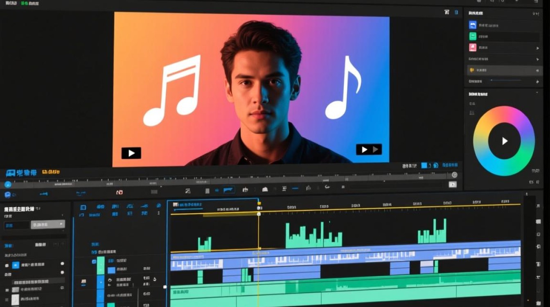Screen dimensions: 550x307
Task: Click the blue square toggle below the preview
Action: tap(424, 165)
